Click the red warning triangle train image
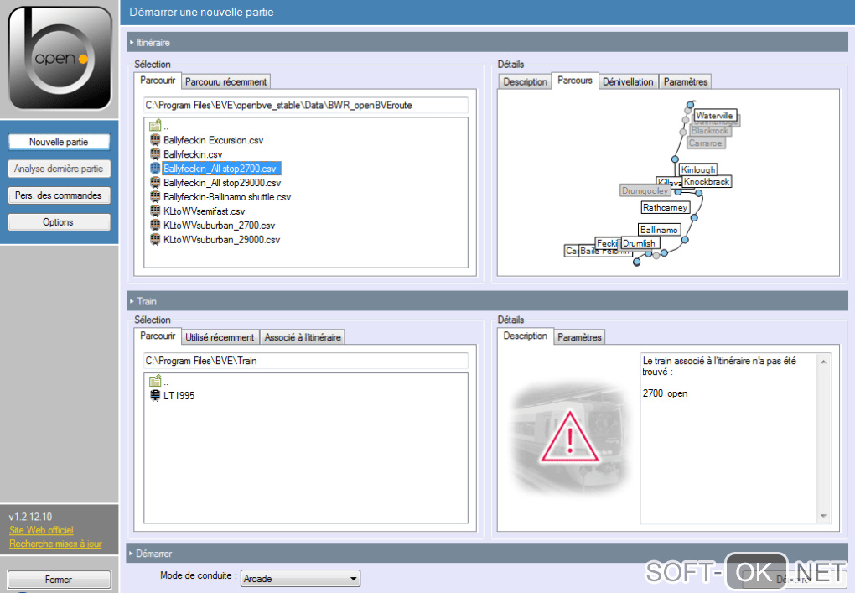This screenshot has height=593, width=855. tap(570, 438)
